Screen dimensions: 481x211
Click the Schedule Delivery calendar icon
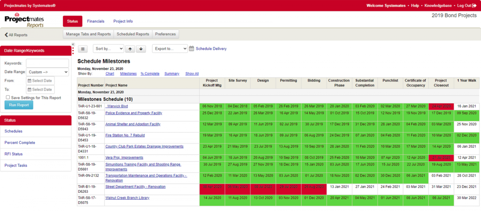192,48
